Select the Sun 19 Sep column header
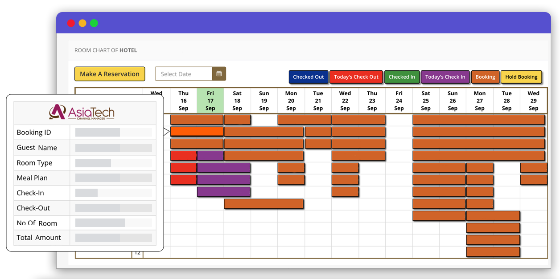This screenshot has height=279, width=560. coord(264,101)
